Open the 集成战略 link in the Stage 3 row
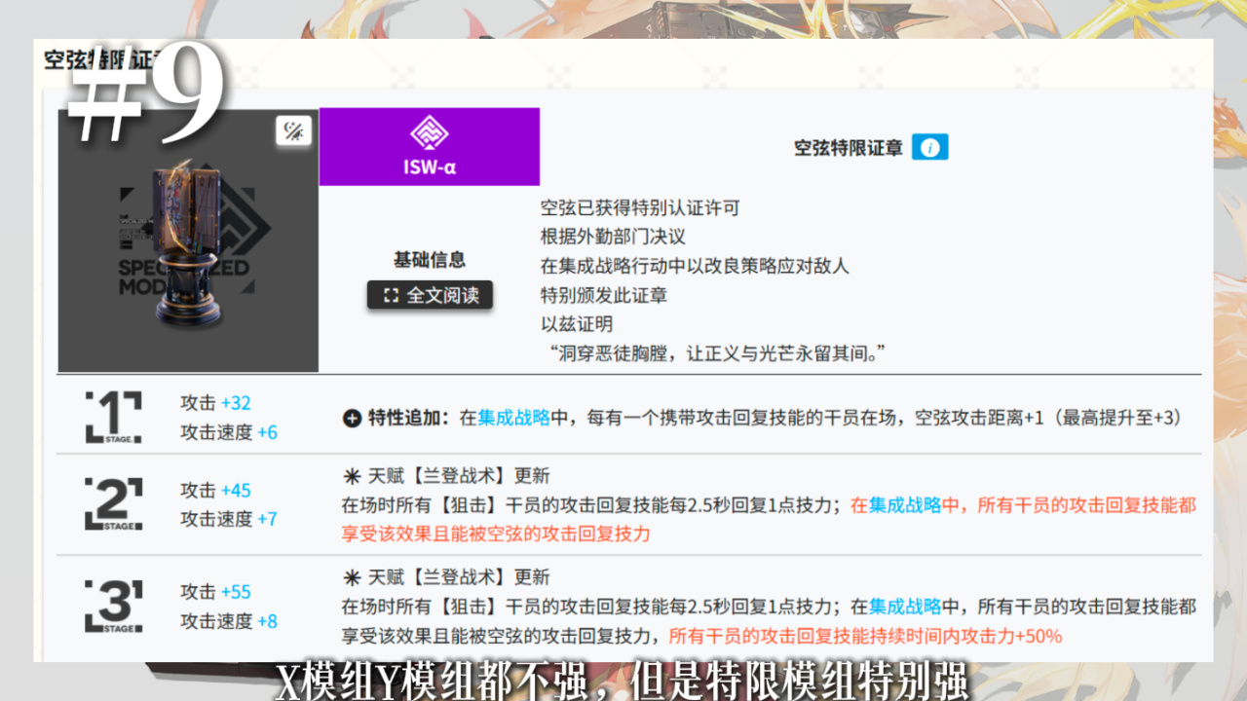1247x701 pixels. 906,607
